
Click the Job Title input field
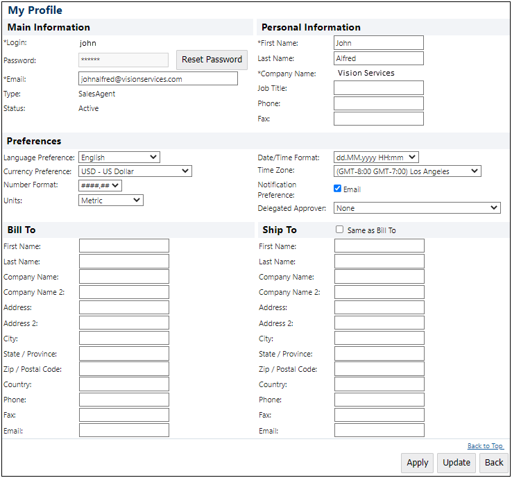pyautogui.click(x=379, y=88)
